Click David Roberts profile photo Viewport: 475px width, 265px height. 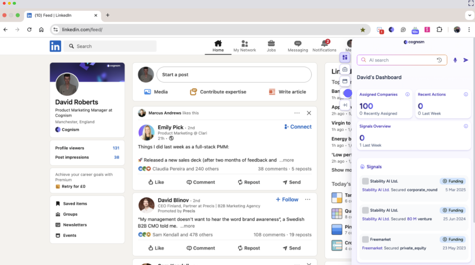click(x=67, y=84)
